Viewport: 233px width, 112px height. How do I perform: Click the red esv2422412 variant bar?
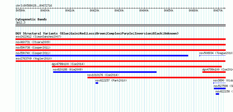point(120,39)
